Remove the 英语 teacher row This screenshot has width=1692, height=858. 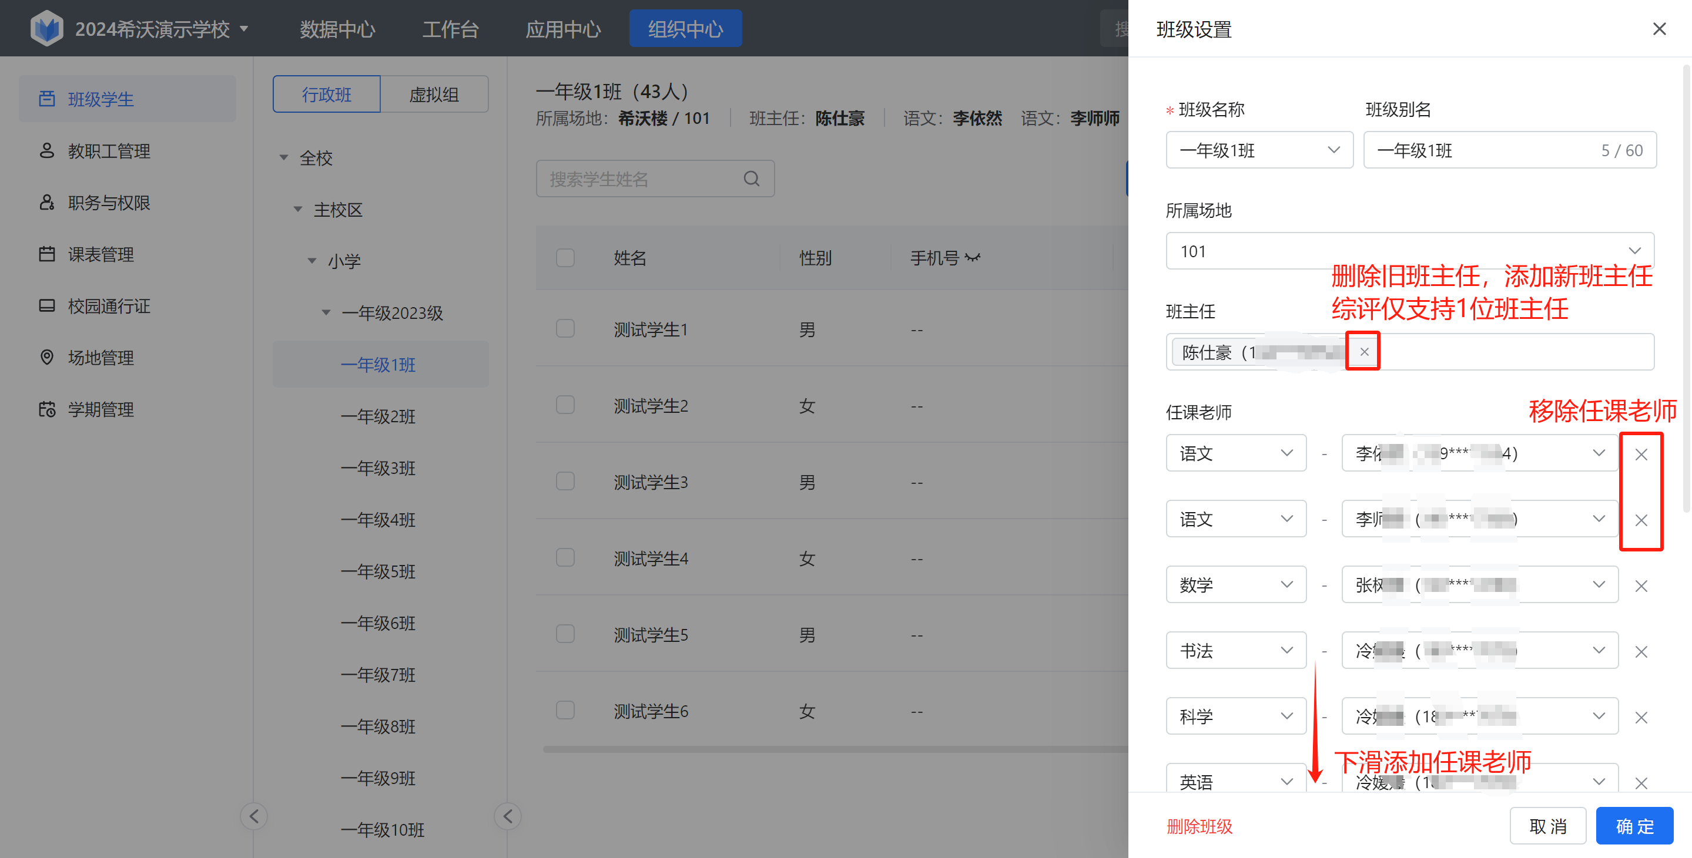tap(1641, 782)
